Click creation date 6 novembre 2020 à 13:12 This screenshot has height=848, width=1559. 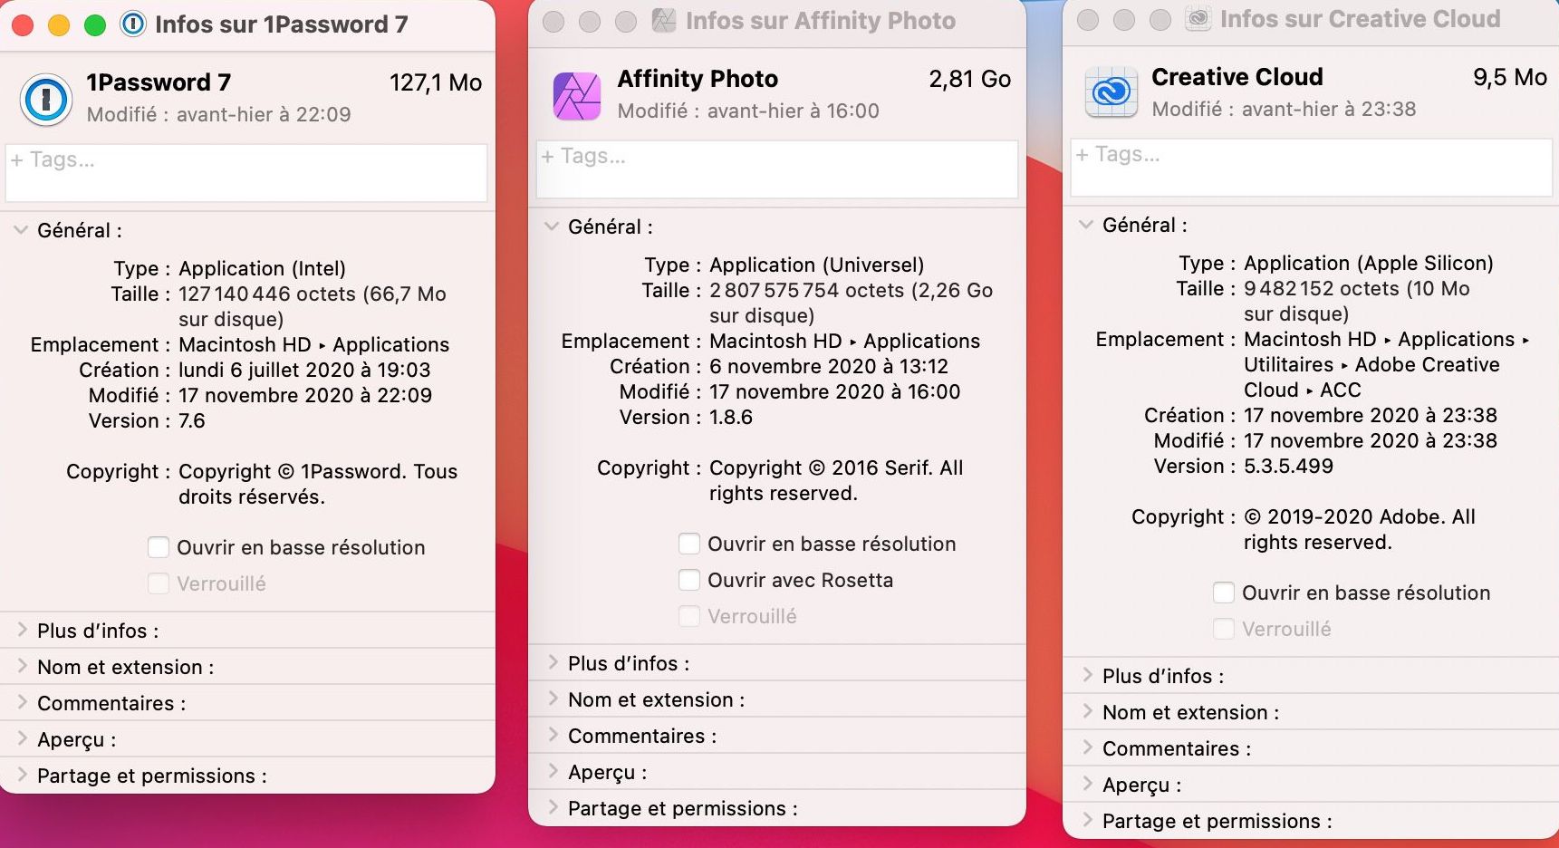[x=829, y=366]
